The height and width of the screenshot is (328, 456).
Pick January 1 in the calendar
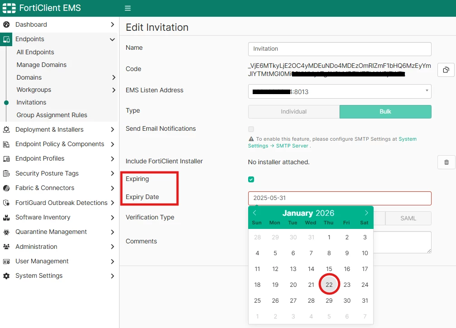[329, 238]
